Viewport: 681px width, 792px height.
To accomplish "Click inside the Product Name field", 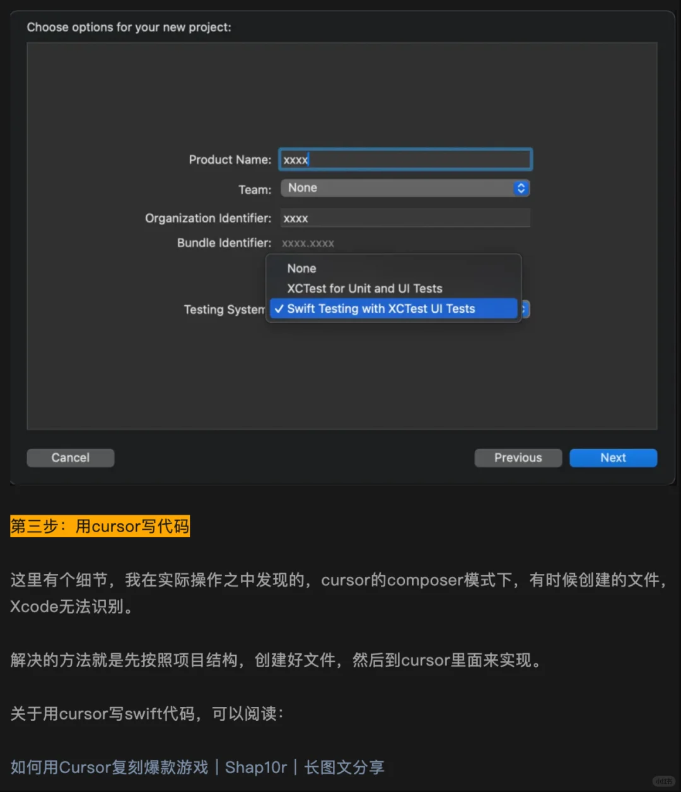I will [x=405, y=160].
